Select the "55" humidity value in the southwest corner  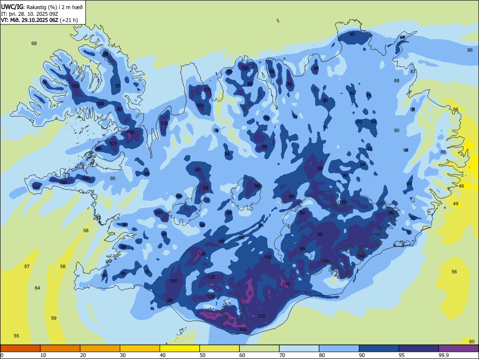[16, 336]
